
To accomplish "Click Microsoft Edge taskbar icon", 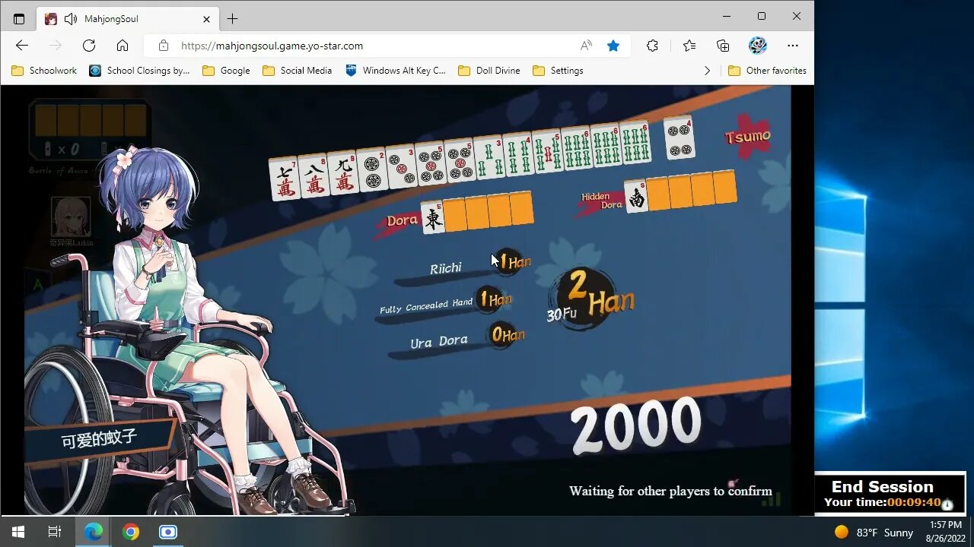I will 93,532.
